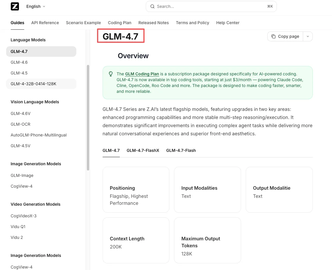Click the copy page icon

pyautogui.click(x=273, y=36)
